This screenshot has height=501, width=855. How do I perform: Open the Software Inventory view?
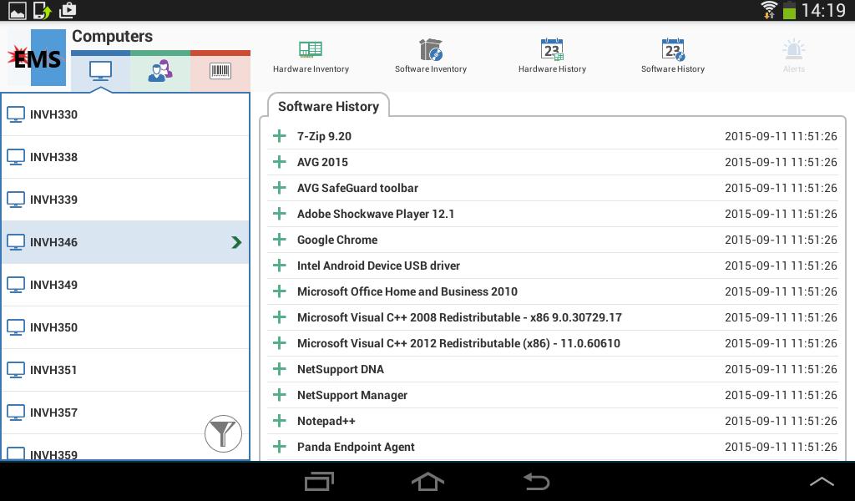431,56
